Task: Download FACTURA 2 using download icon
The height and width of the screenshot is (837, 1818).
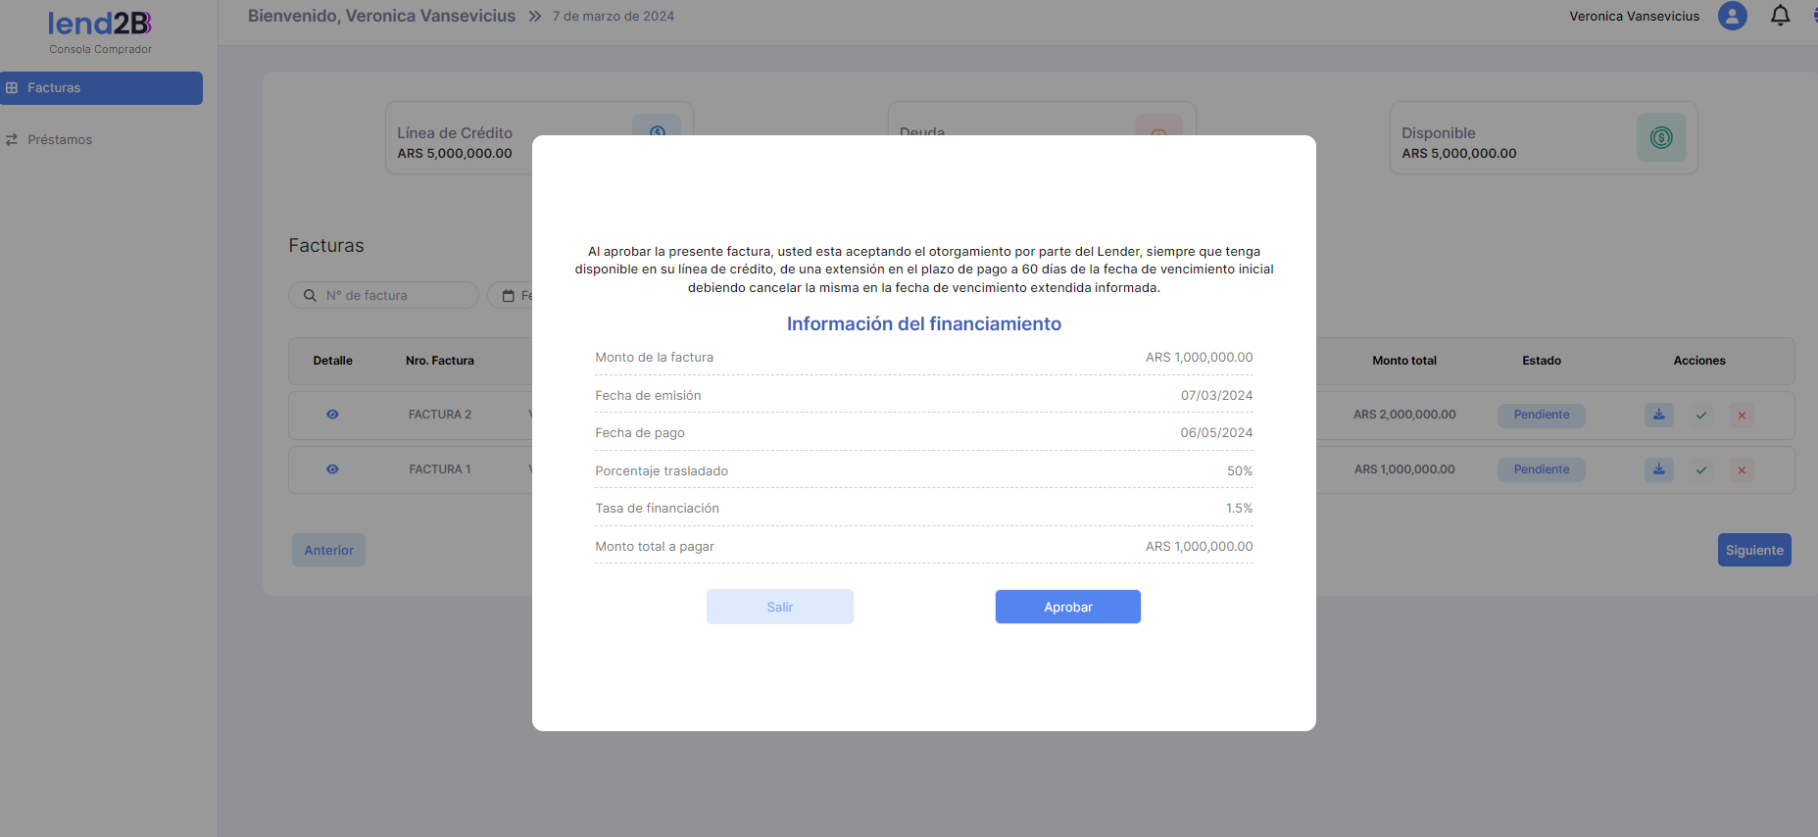Action: [x=1658, y=415]
